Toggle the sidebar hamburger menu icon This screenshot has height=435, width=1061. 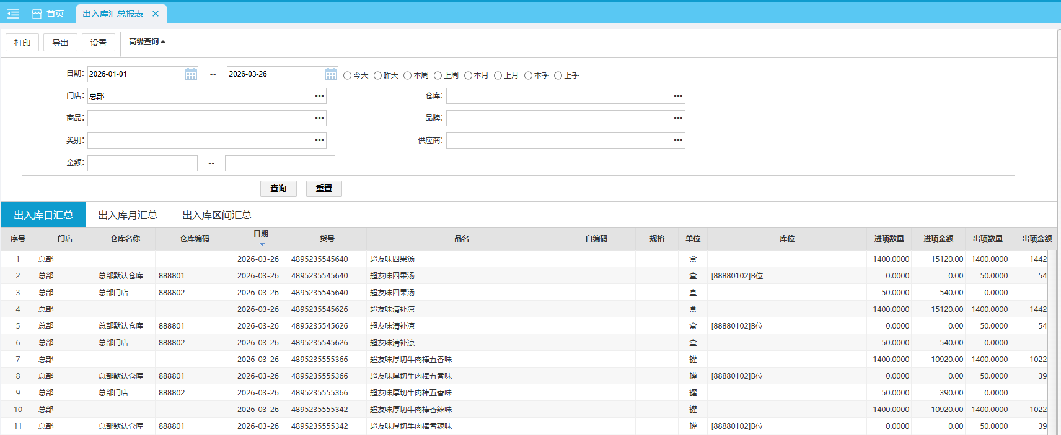(13, 14)
